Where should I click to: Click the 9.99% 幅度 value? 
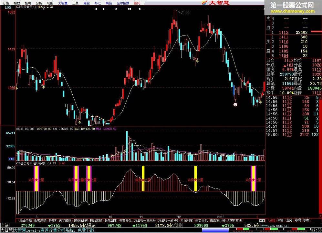tap(288, 70)
